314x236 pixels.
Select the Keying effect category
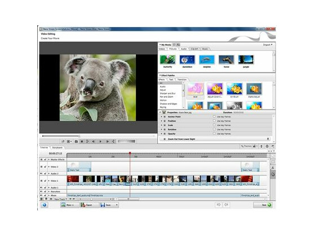163,107
